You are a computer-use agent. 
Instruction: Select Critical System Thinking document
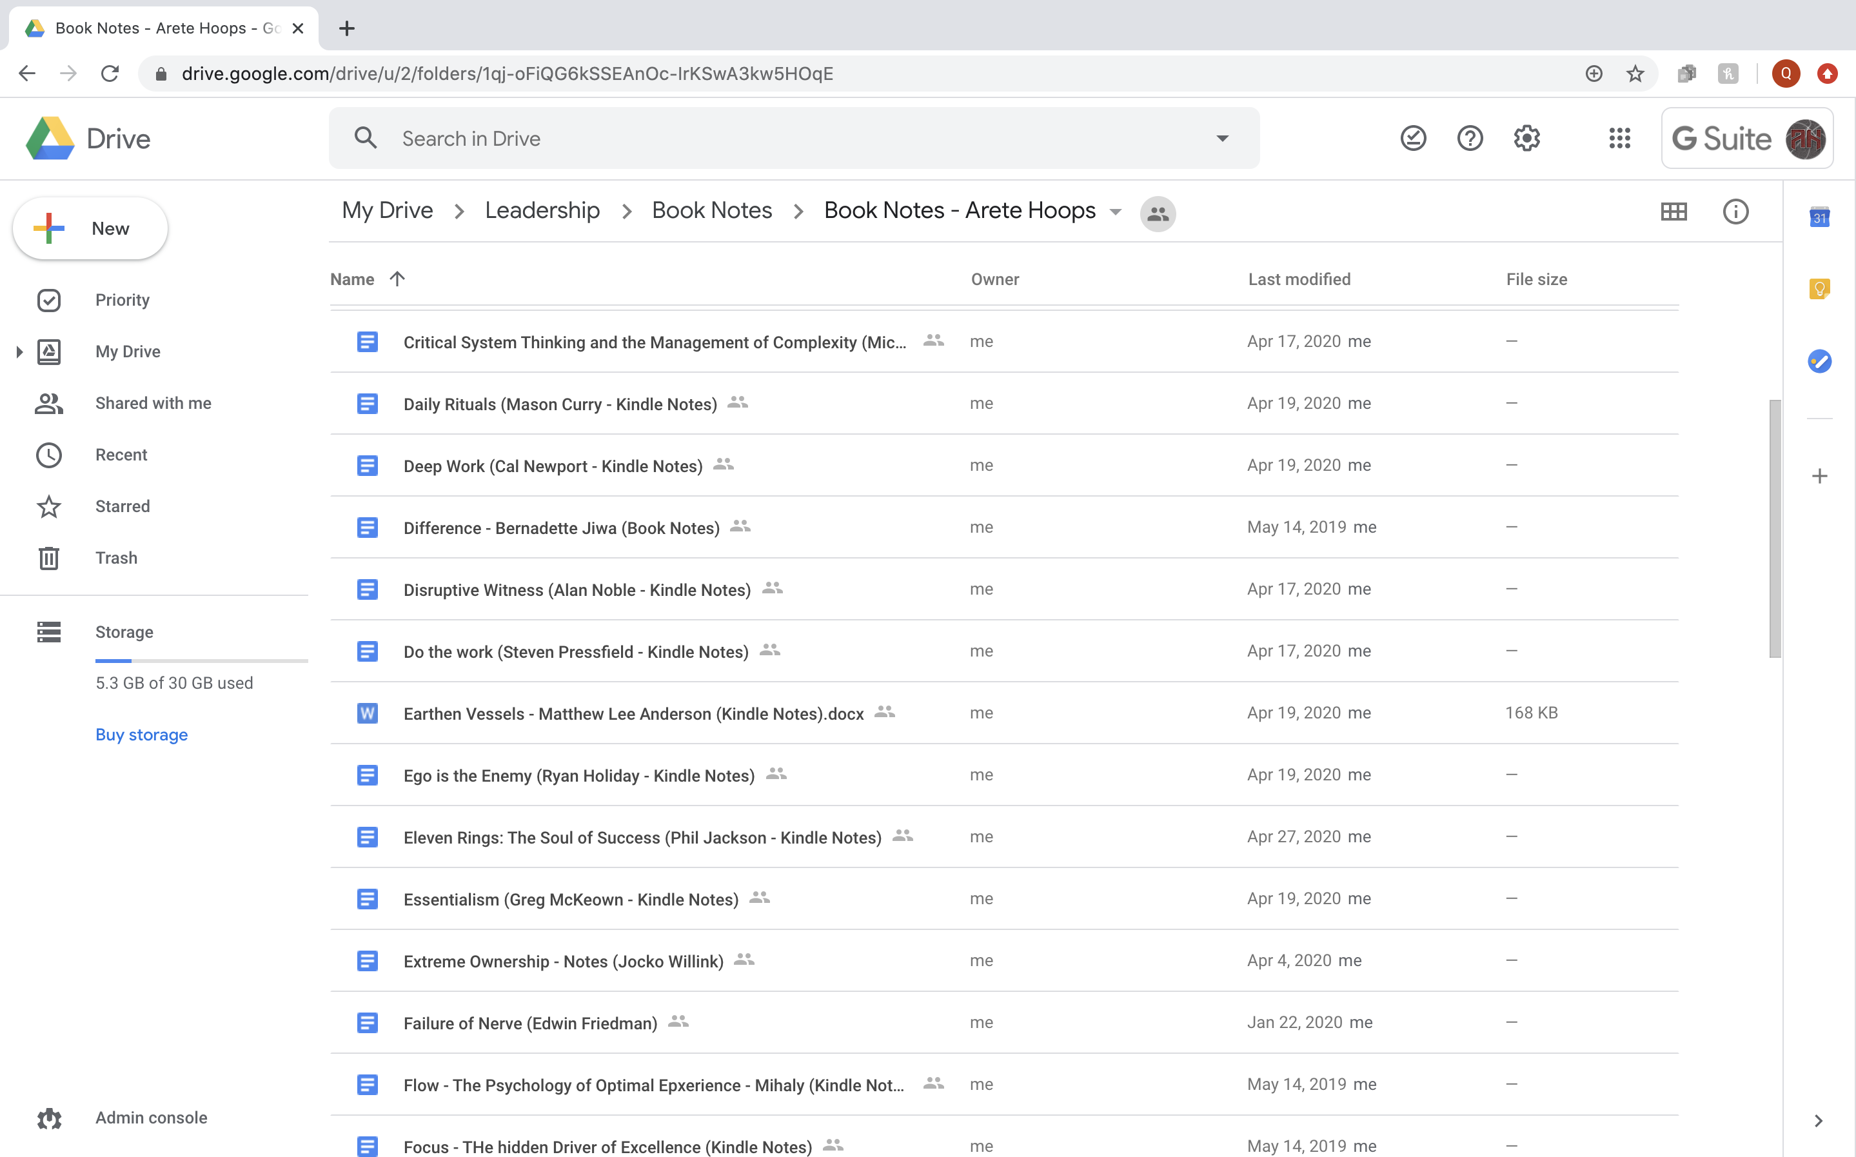1003,341
